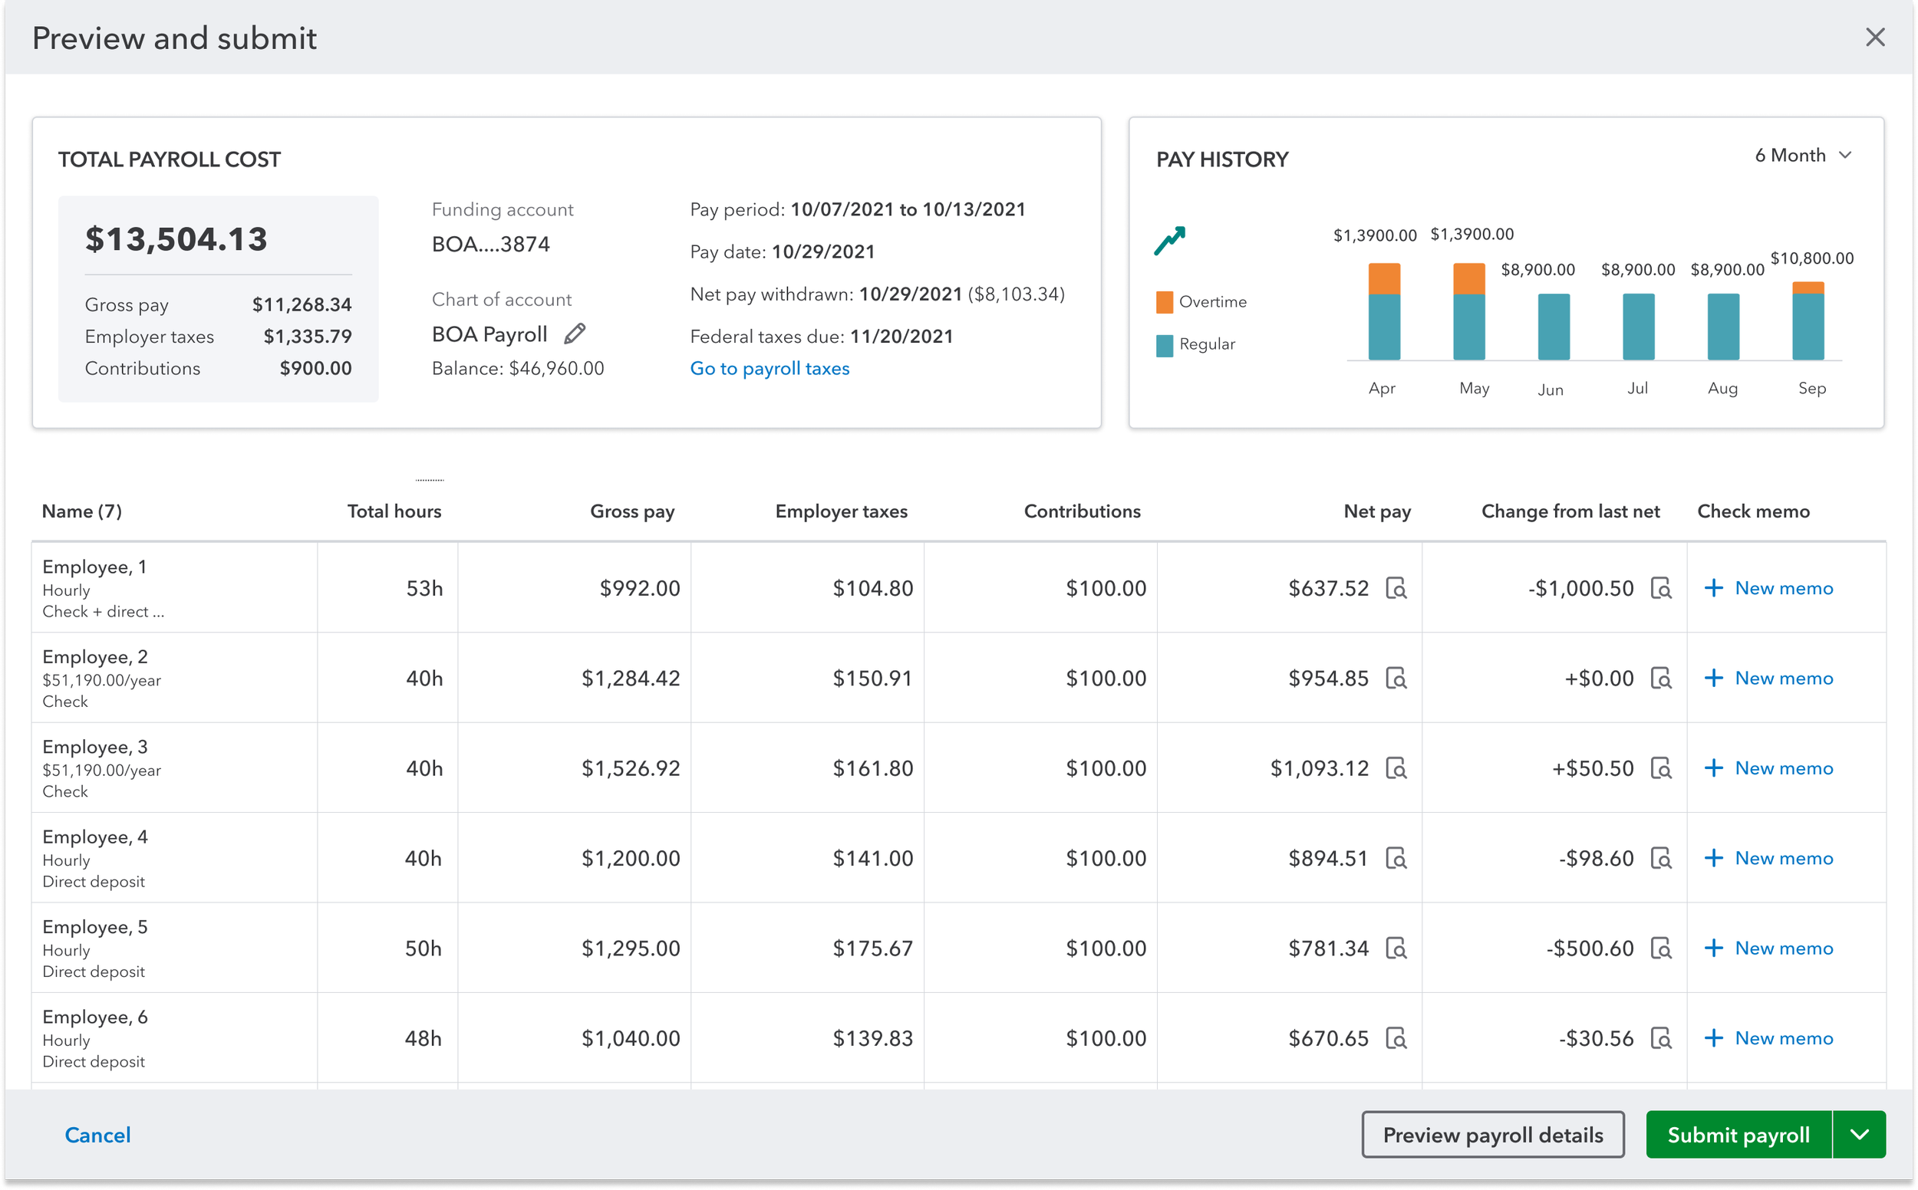Add a New memo for Employee 1
1918x1190 pixels.
(1769, 589)
